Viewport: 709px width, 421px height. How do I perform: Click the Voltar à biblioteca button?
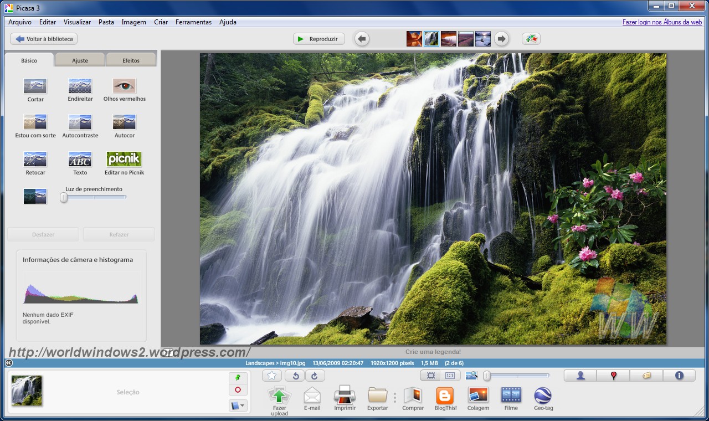pyautogui.click(x=44, y=39)
